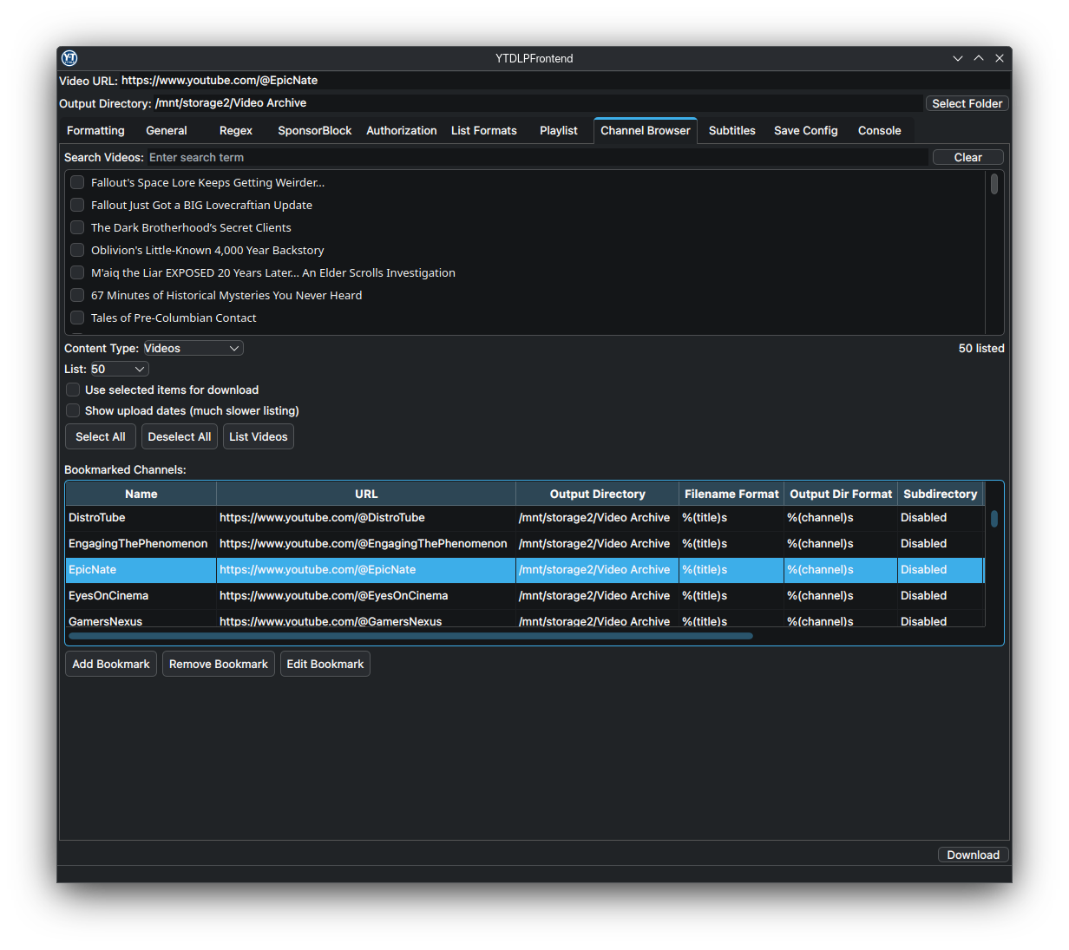This screenshot has height=950, width=1069.
Task: Click the 50 listed count label
Action: click(x=981, y=348)
